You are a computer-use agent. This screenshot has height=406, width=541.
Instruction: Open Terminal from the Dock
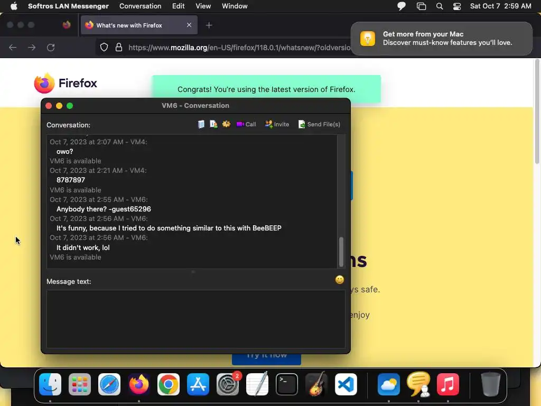tap(287, 384)
